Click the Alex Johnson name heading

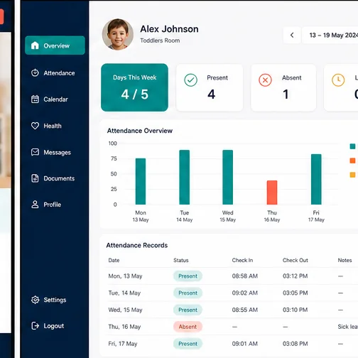coord(169,29)
